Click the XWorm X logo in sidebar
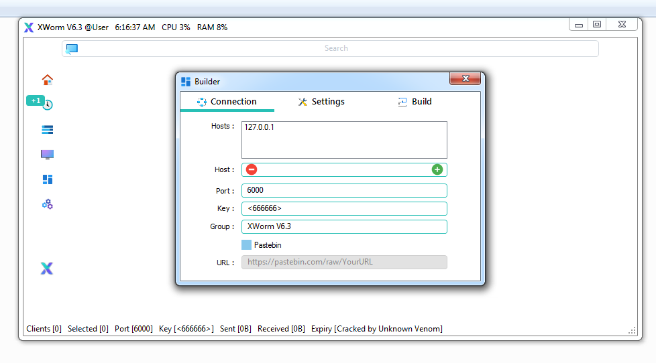Image resolution: width=656 pixels, height=363 pixels. click(46, 269)
